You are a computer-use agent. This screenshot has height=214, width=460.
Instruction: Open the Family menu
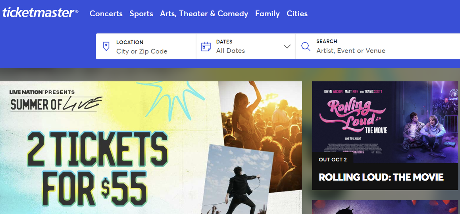tap(267, 13)
